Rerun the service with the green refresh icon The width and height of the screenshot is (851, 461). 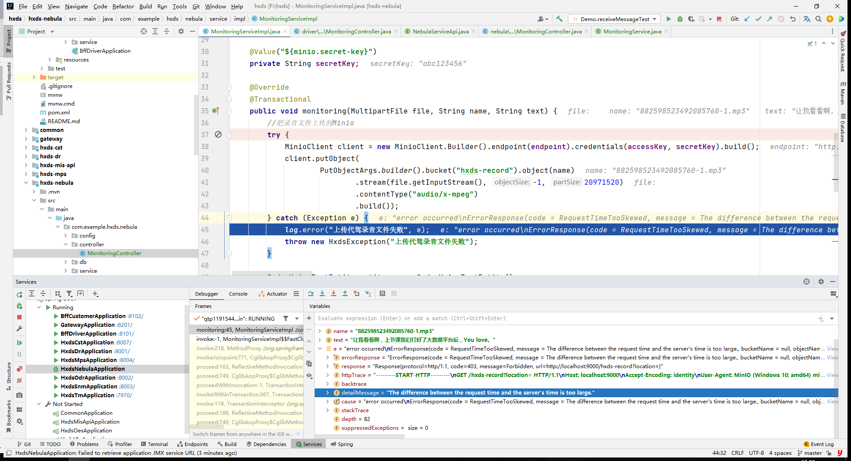click(19, 294)
